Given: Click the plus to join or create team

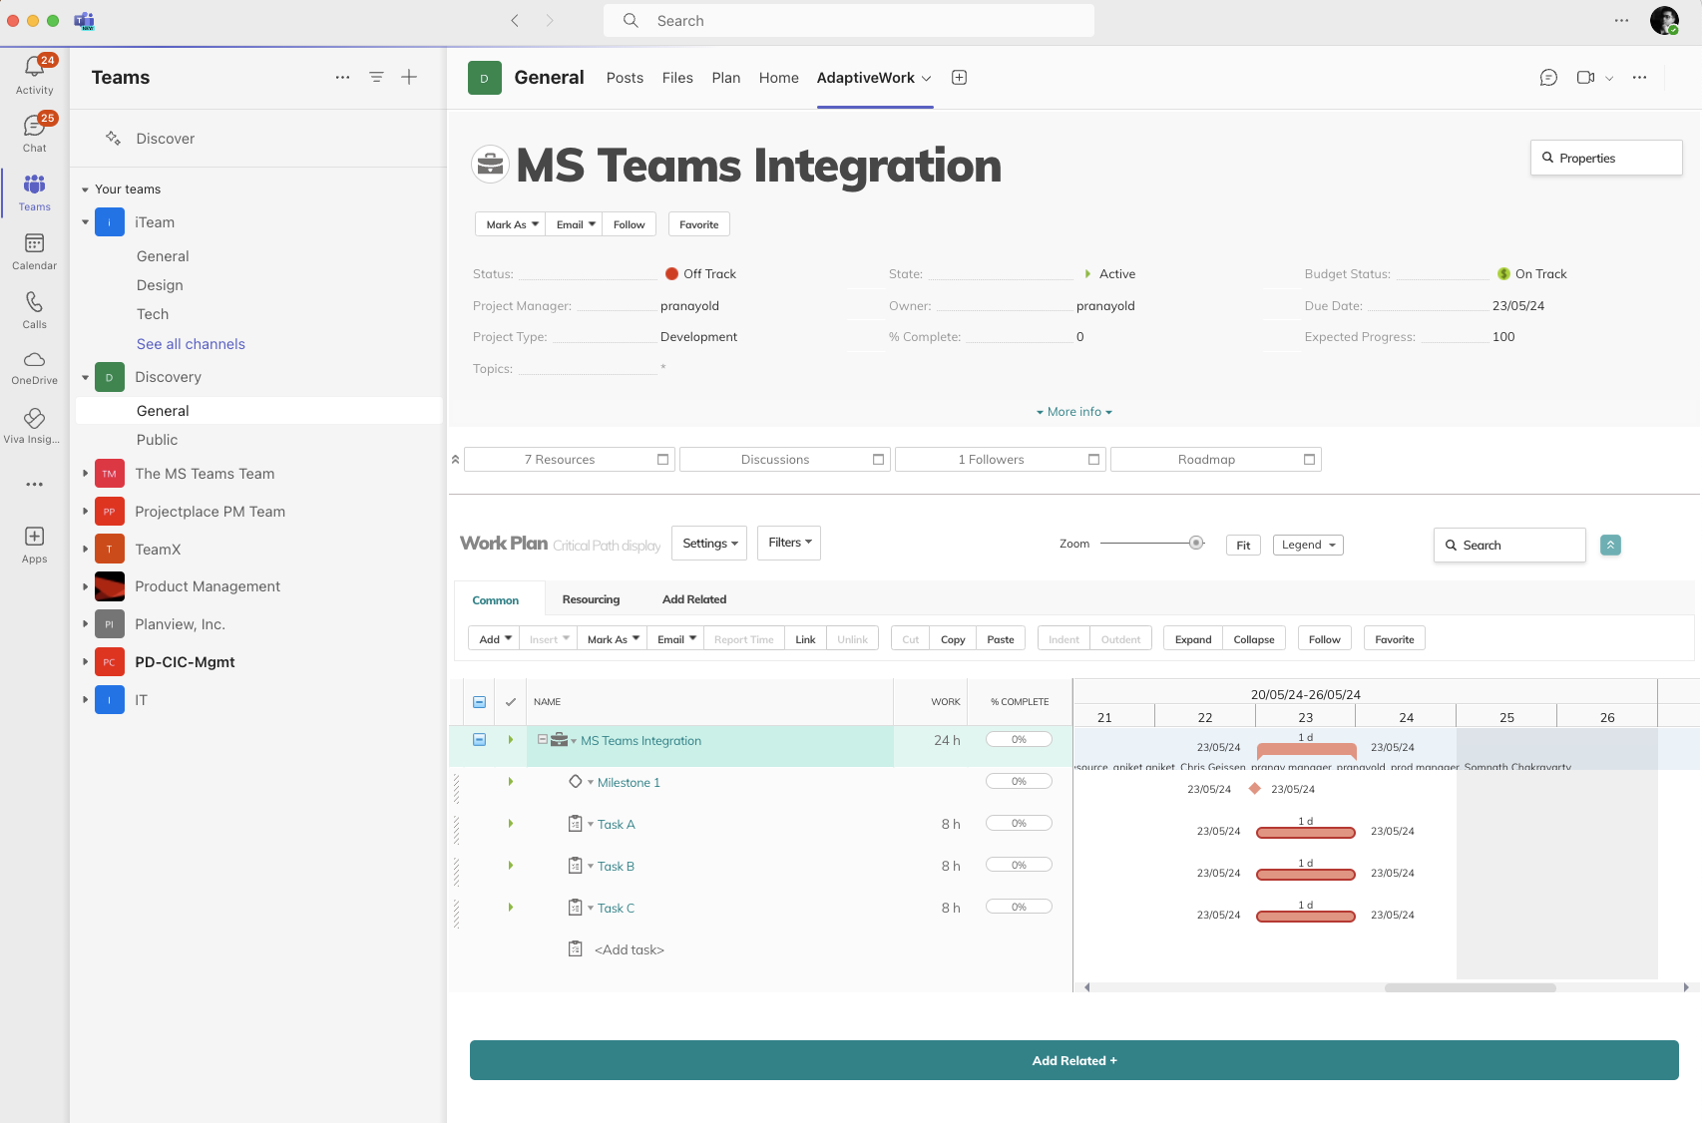Looking at the screenshot, I should [409, 77].
